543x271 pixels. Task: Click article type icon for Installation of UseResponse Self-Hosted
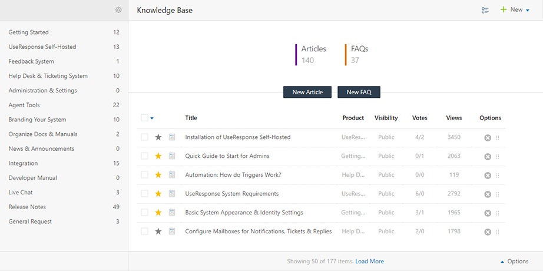click(x=172, y=137)
